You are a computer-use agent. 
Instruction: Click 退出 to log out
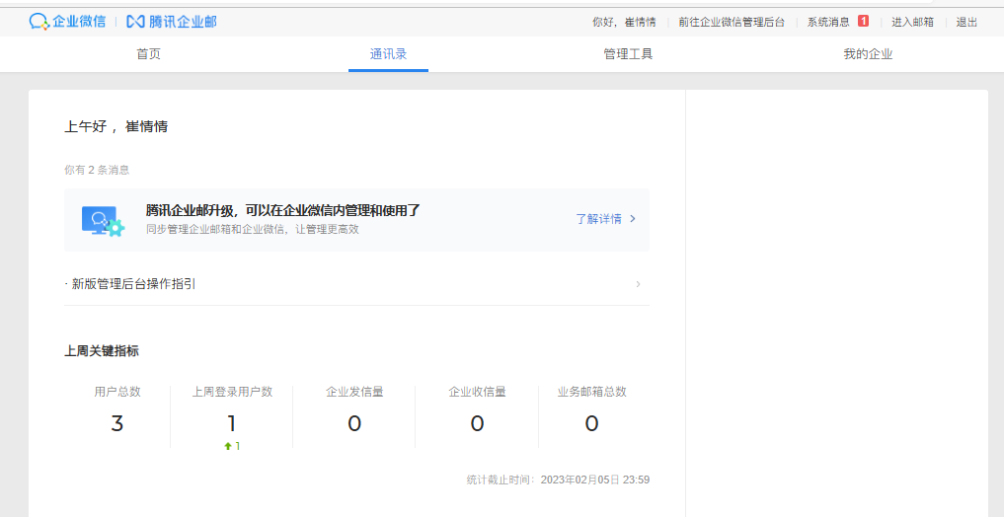click(966, 22)
